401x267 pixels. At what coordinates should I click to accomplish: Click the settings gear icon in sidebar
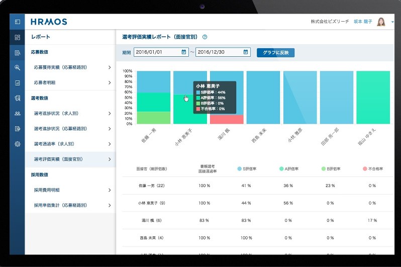pos(18,144)
